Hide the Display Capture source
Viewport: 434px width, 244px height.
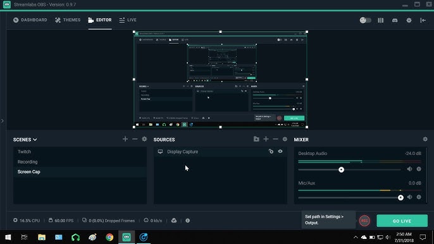pos(280,151)
